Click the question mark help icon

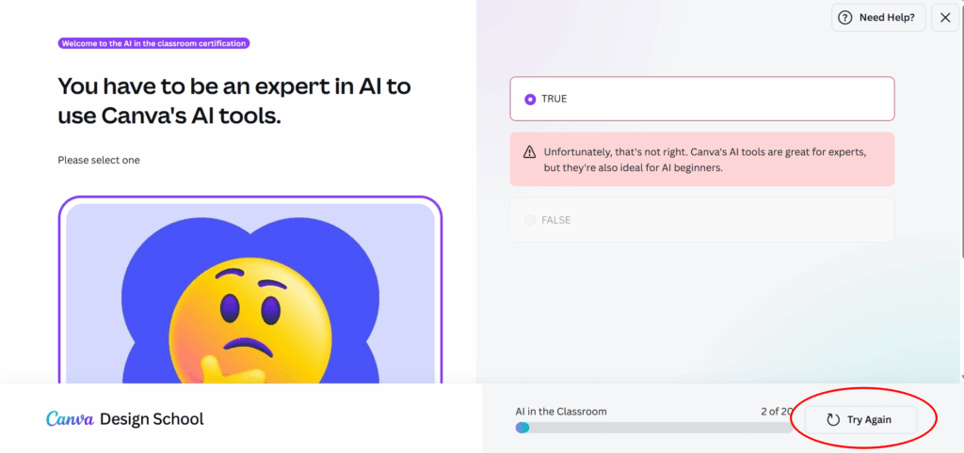point(844,17)
